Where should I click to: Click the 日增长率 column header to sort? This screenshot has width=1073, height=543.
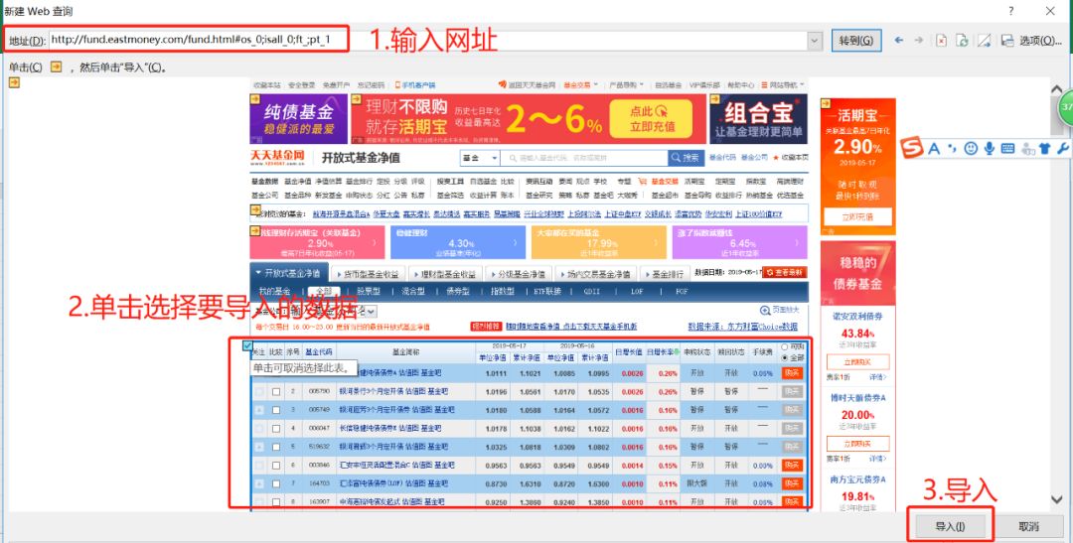click(663, 351)
